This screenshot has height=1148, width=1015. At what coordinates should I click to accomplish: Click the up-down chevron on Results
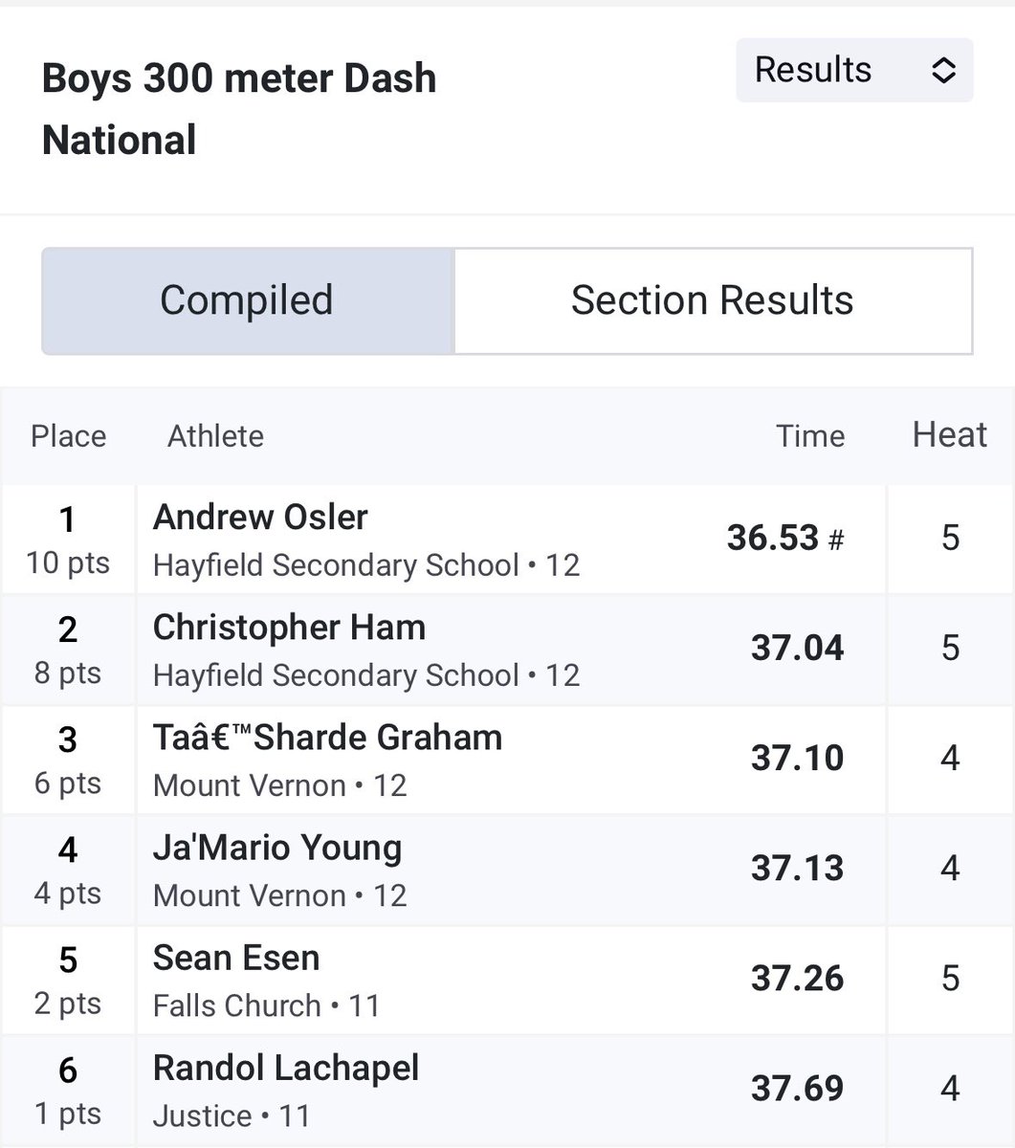tap(943, 70)
